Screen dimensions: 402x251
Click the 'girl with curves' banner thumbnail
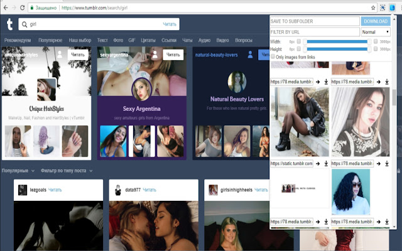(300, 188)
